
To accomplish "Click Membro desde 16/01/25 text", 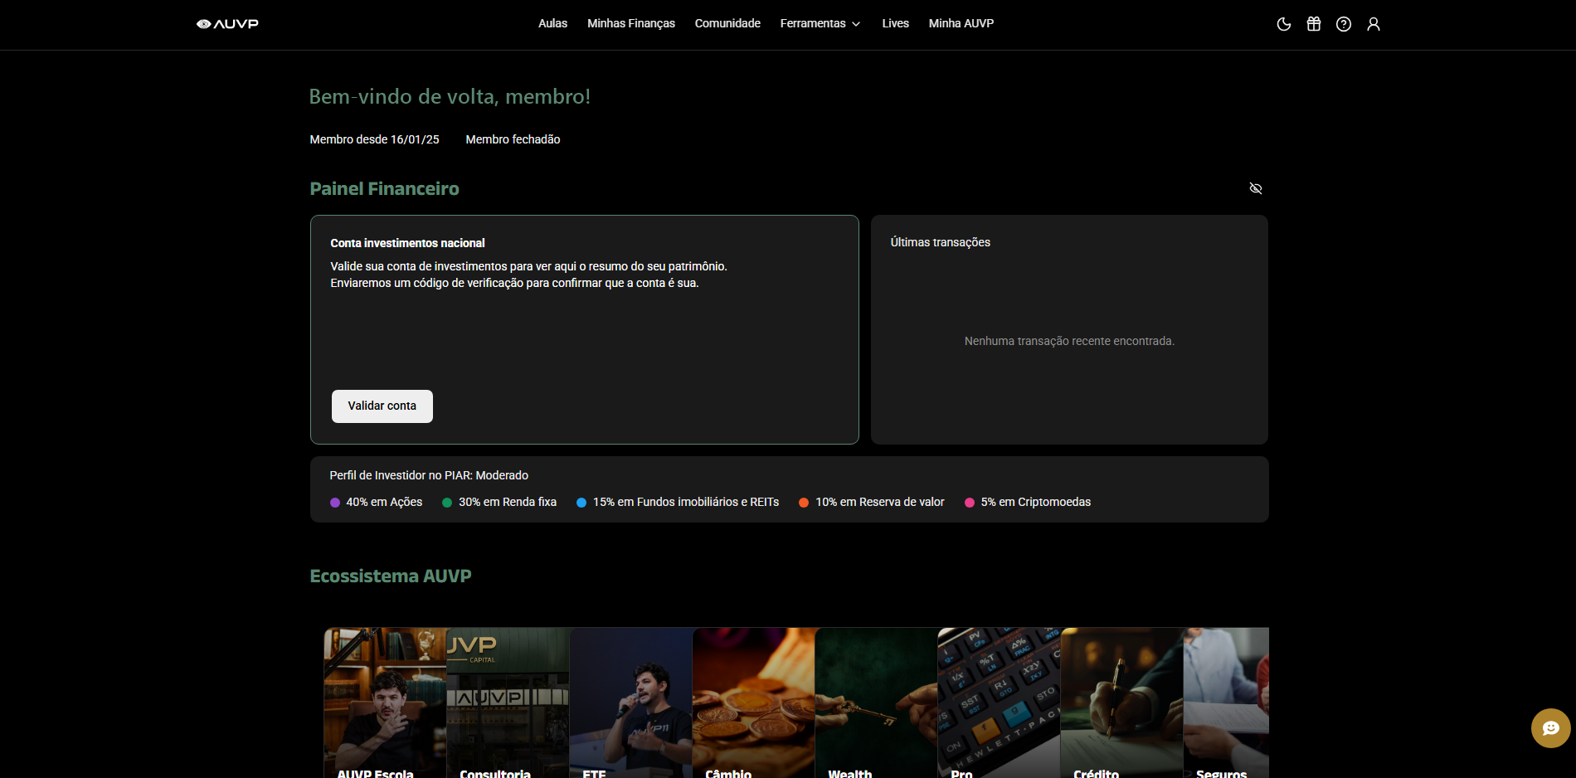I will [x=374, y=139].
